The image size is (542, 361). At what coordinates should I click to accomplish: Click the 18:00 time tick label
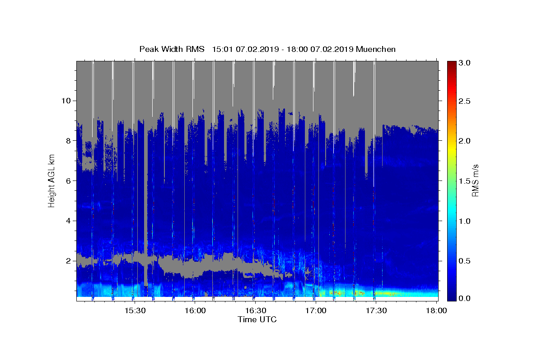pyautogui.click(x=436, y=310)
